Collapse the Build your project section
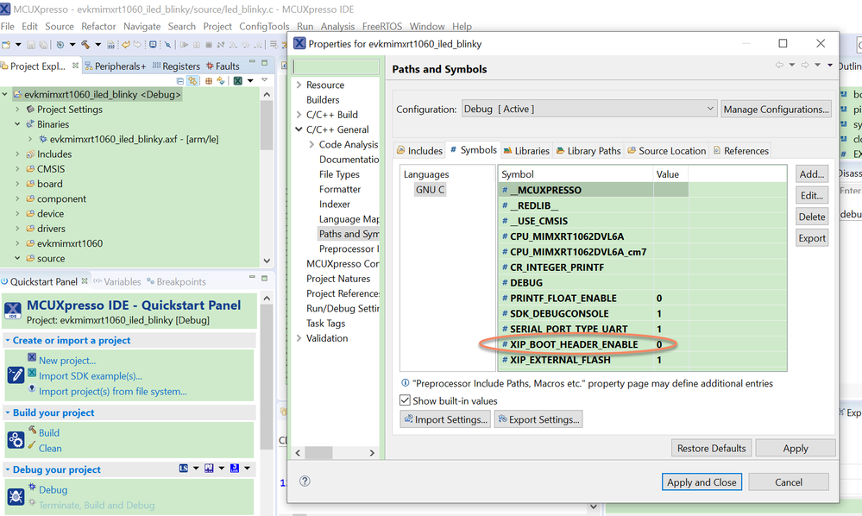This screenshot has height=516, width=862. pos(8,412)
